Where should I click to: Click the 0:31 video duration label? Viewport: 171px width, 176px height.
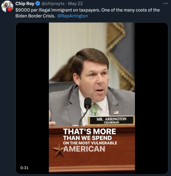24,168
